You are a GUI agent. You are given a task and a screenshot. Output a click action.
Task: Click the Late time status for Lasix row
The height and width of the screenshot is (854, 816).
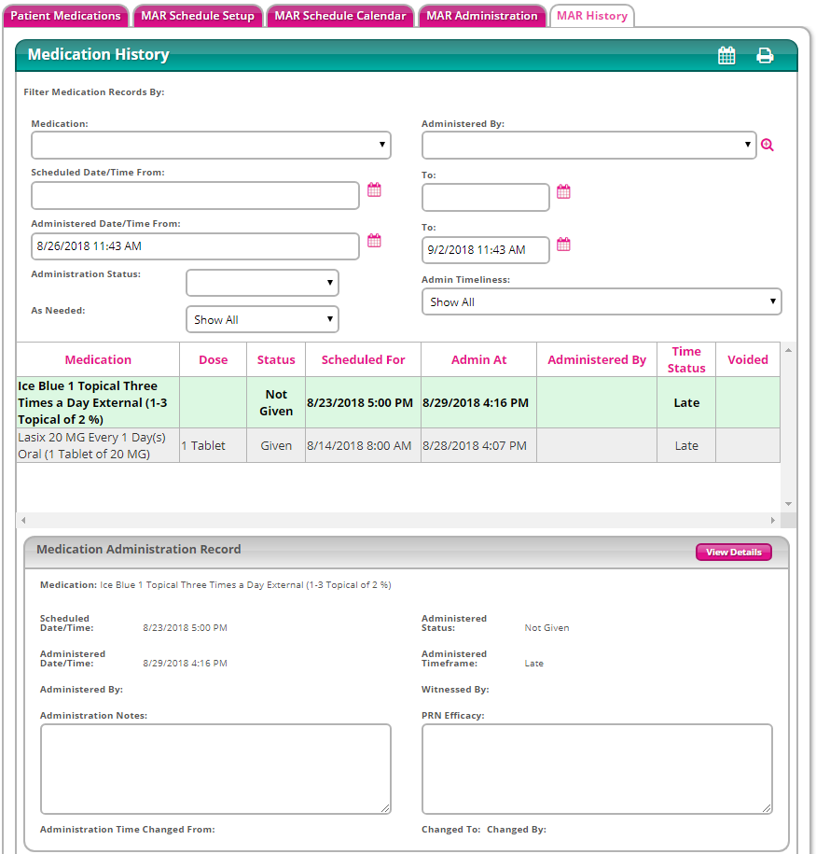click(686, 445)
